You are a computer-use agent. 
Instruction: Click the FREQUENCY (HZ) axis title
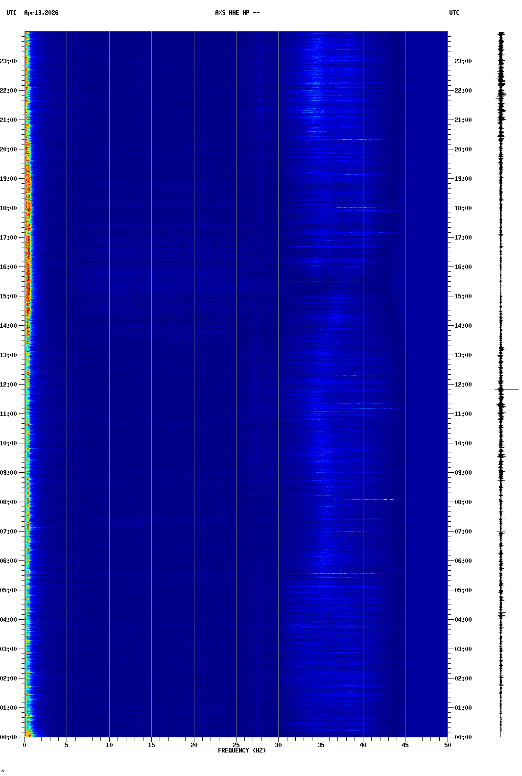tap(242, 751)
